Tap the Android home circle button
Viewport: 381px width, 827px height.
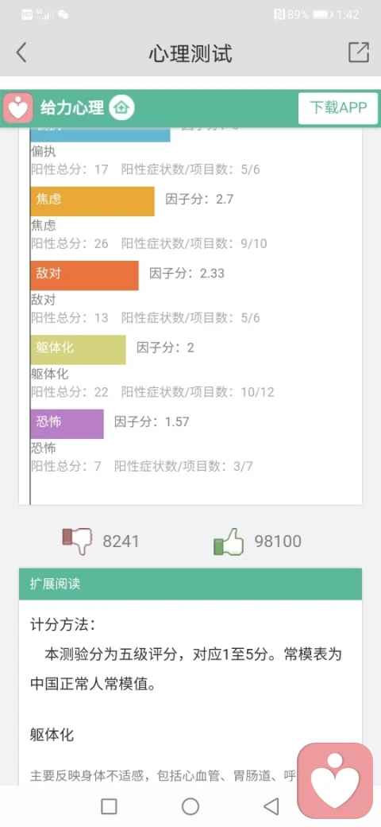[190, 806]
